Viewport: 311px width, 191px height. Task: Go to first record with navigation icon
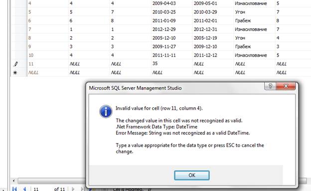click(14, 189)
